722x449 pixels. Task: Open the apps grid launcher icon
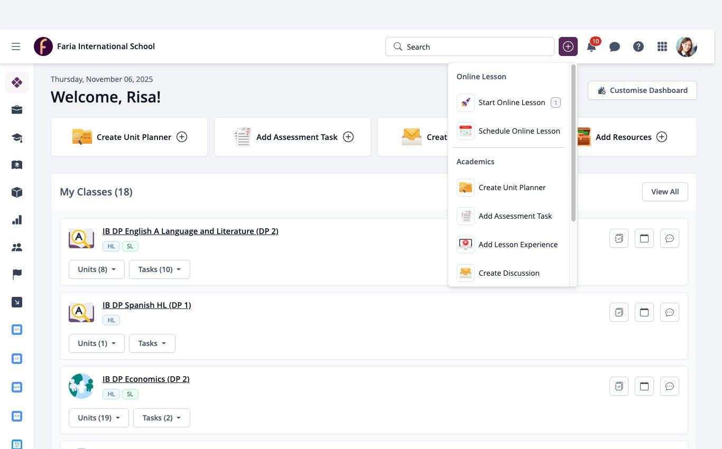pos(662,46)
